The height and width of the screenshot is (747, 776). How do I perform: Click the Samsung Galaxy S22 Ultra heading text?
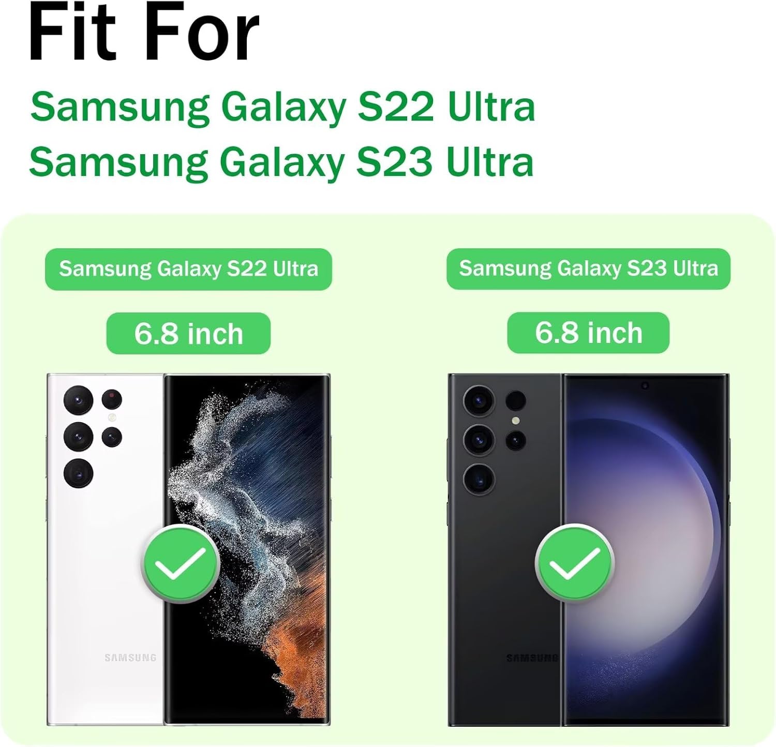coord(282,107)
